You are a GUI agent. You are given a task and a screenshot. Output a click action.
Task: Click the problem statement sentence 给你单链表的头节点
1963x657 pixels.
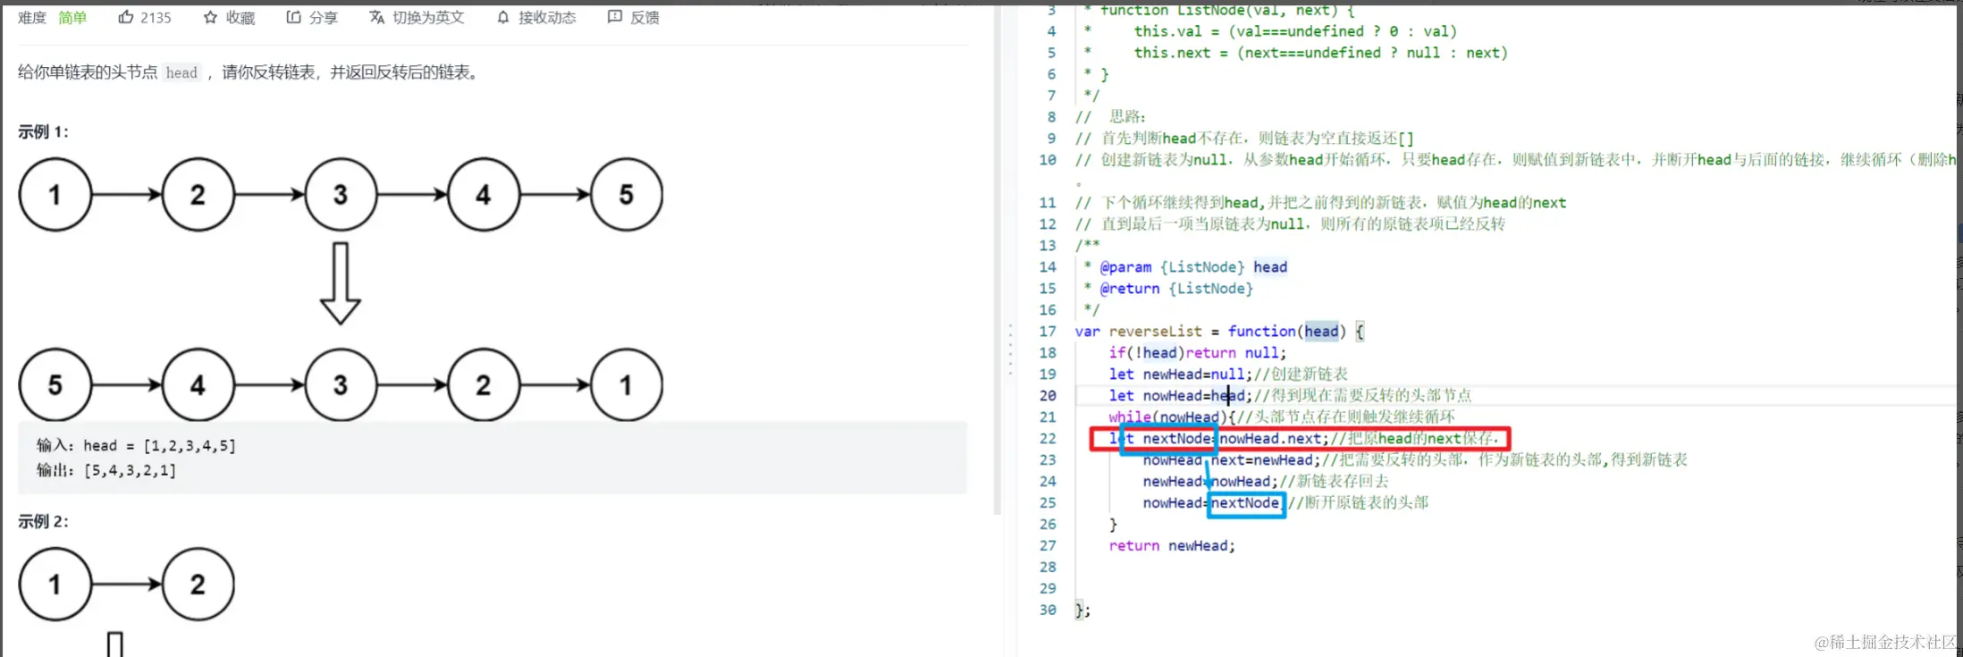250,72
